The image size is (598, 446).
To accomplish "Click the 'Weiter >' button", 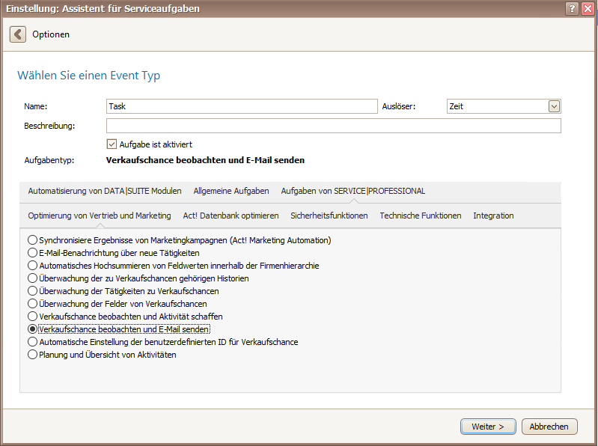I will (x=488, y=427).
